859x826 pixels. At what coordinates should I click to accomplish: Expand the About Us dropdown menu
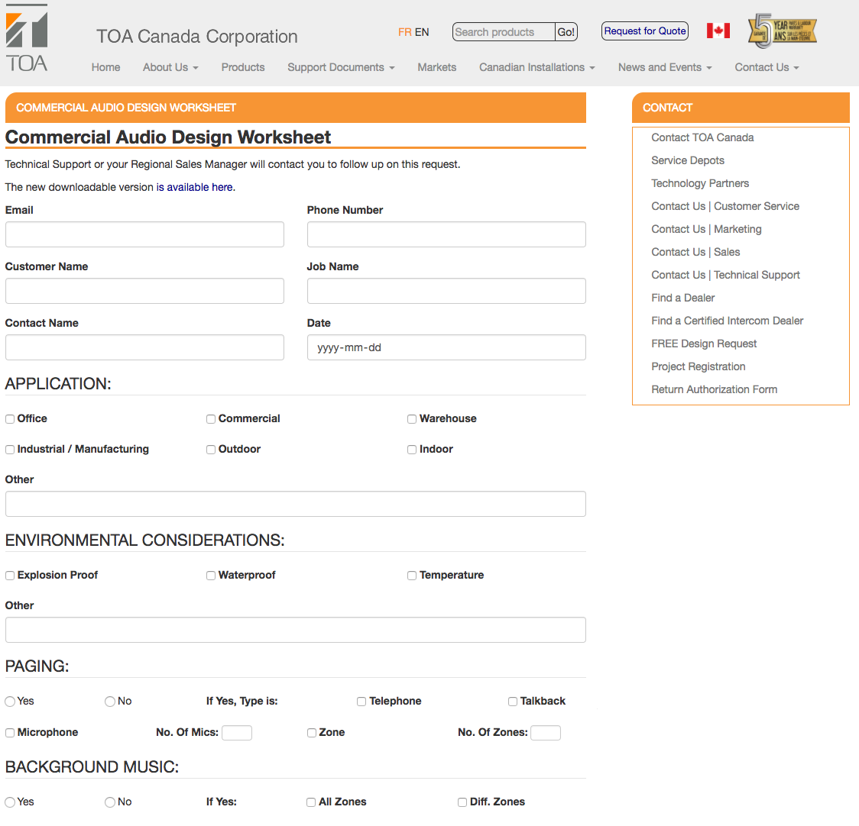tap(170, 67)
